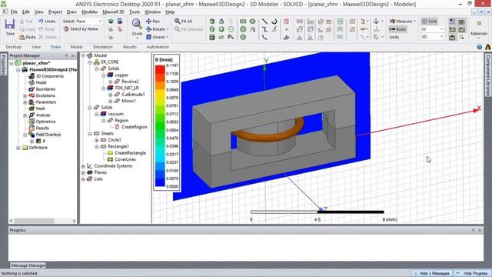This screenshot has width=492, height=277.
Task: Select the Mesh node in project tree
Action: pos(41,108)
